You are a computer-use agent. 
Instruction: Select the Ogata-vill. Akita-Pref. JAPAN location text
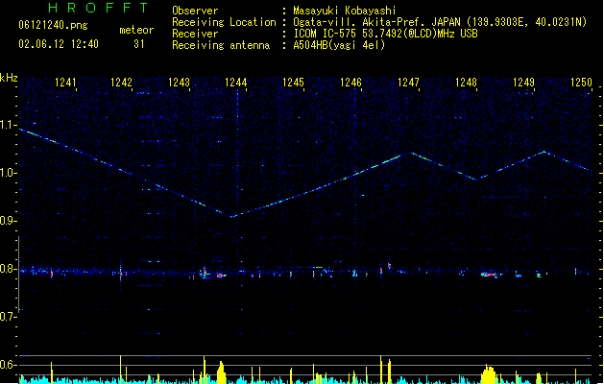(x=440, y=22)
